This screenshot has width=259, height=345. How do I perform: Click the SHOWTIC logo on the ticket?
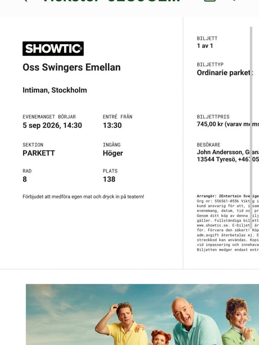pyautogui.click(x=53, y=48)
